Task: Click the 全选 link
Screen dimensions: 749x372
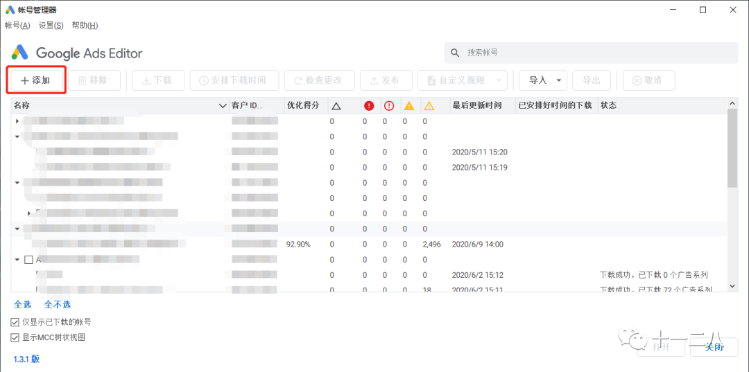Action: (22, 304)
